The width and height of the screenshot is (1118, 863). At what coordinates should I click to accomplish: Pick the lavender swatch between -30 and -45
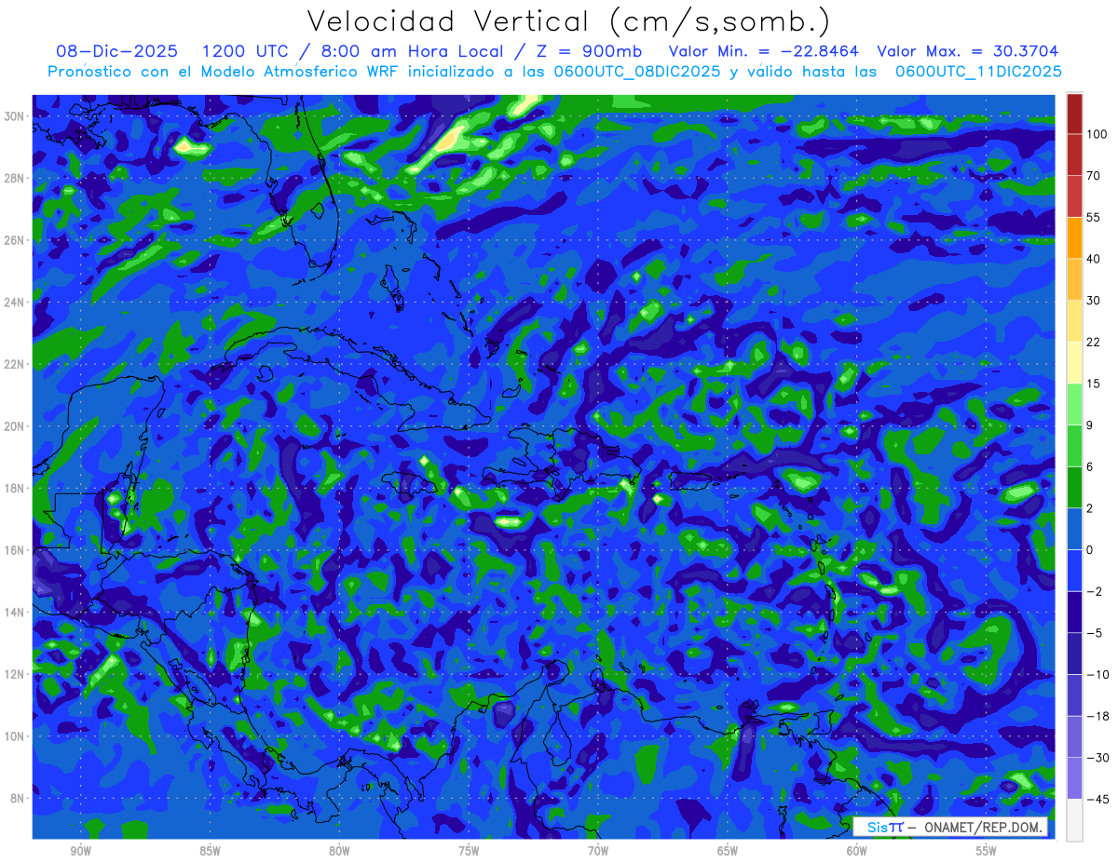1074,778
